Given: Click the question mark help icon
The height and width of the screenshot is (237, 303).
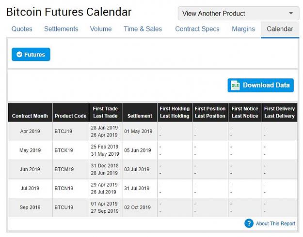Looking at the screenshot, I should click(x=249, y=223).
